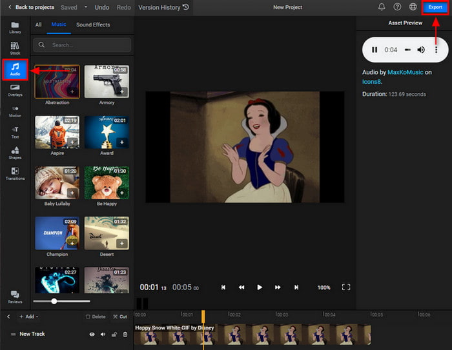This screenshot has height=350, width=452.
Task: Open the Text tool panel
Action: point(15,132)
